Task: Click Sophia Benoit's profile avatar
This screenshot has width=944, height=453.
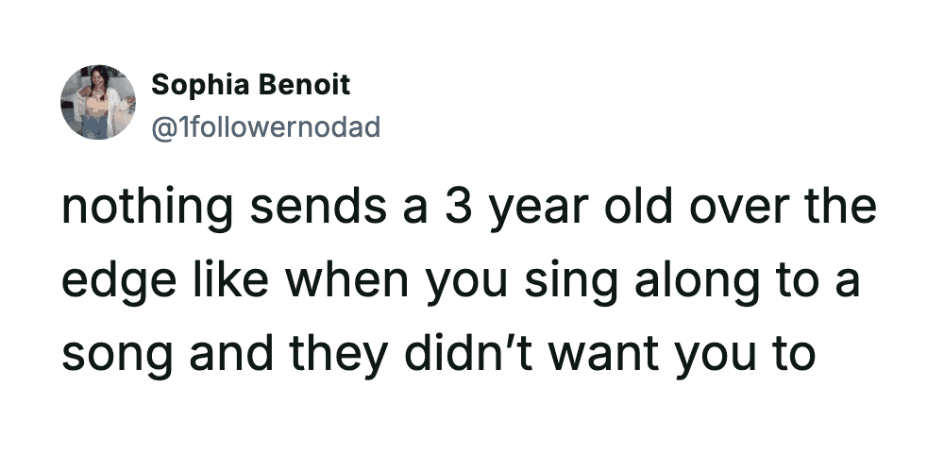Action: pyautogui.click(x=97, y=103)
